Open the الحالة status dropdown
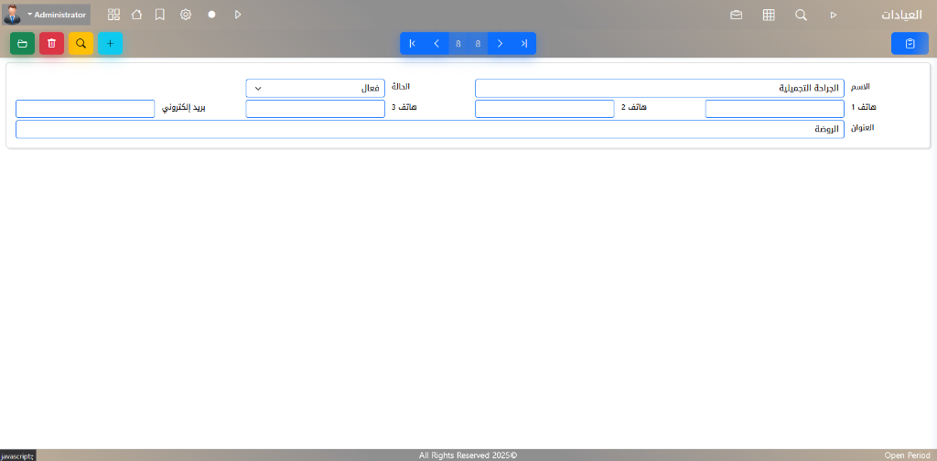This screenshot has height=461, width=937. coord(315,88)
